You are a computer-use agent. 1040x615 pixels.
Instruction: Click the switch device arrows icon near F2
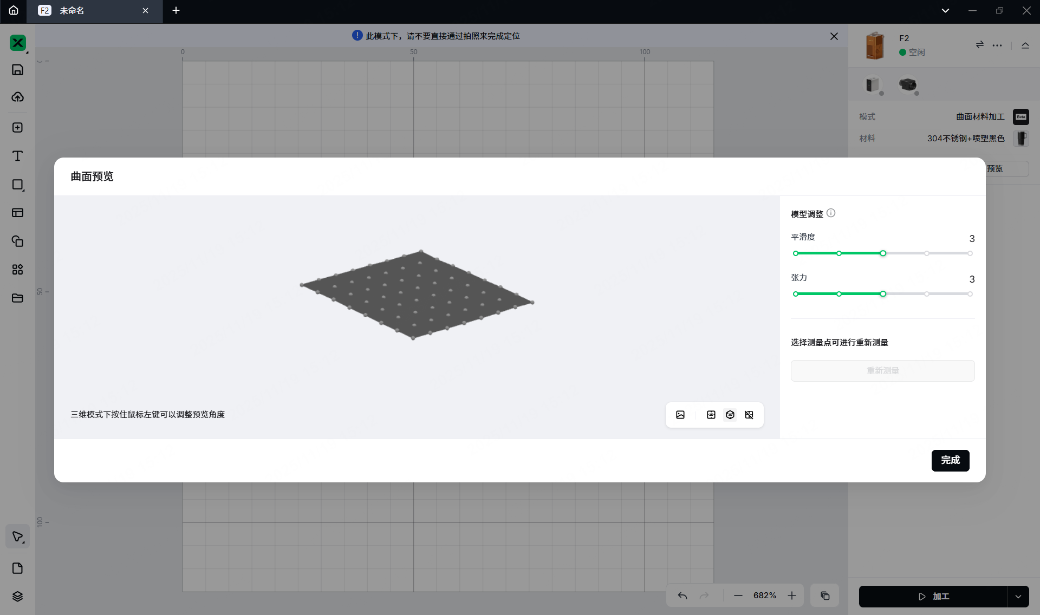[x=979, y=45]
